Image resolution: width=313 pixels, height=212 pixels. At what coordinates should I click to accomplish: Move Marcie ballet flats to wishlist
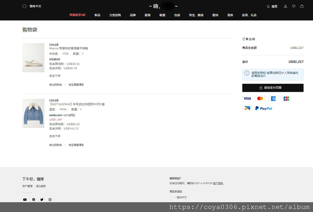click(76, 85)
